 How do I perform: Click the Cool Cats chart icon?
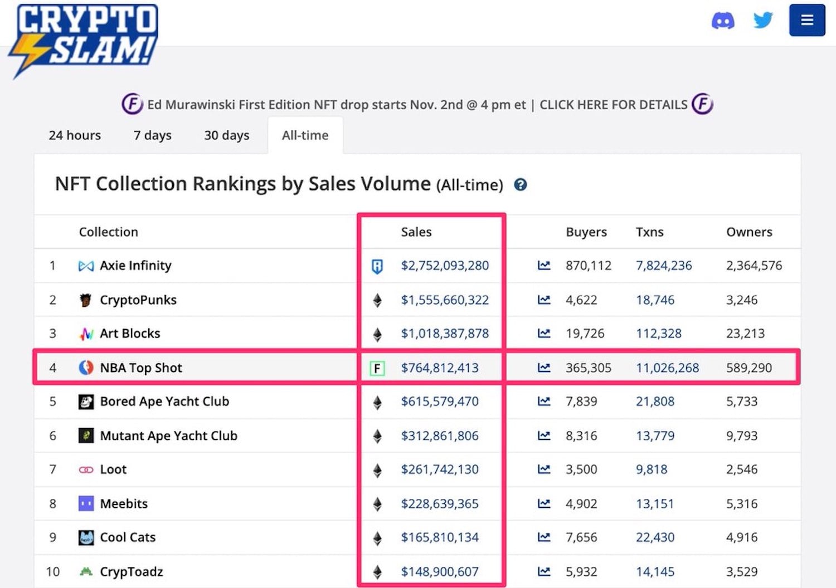tap(544, 537)
